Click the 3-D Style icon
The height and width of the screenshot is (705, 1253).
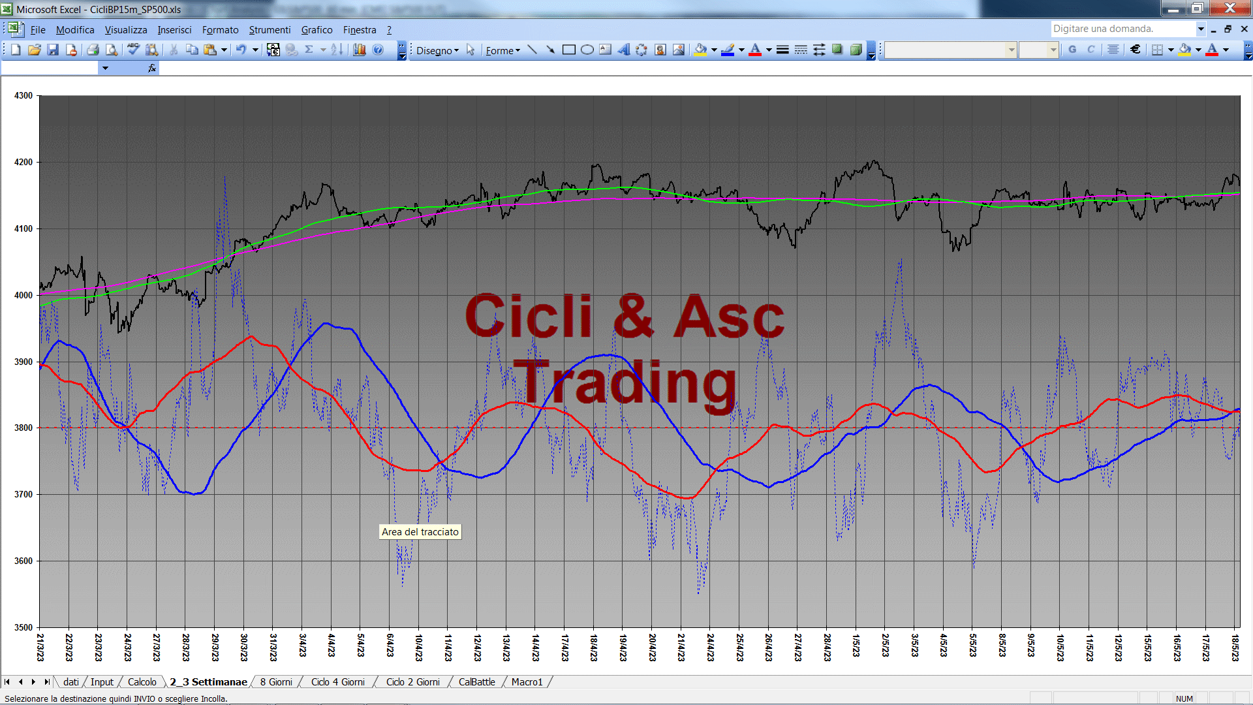click(856, 50)
